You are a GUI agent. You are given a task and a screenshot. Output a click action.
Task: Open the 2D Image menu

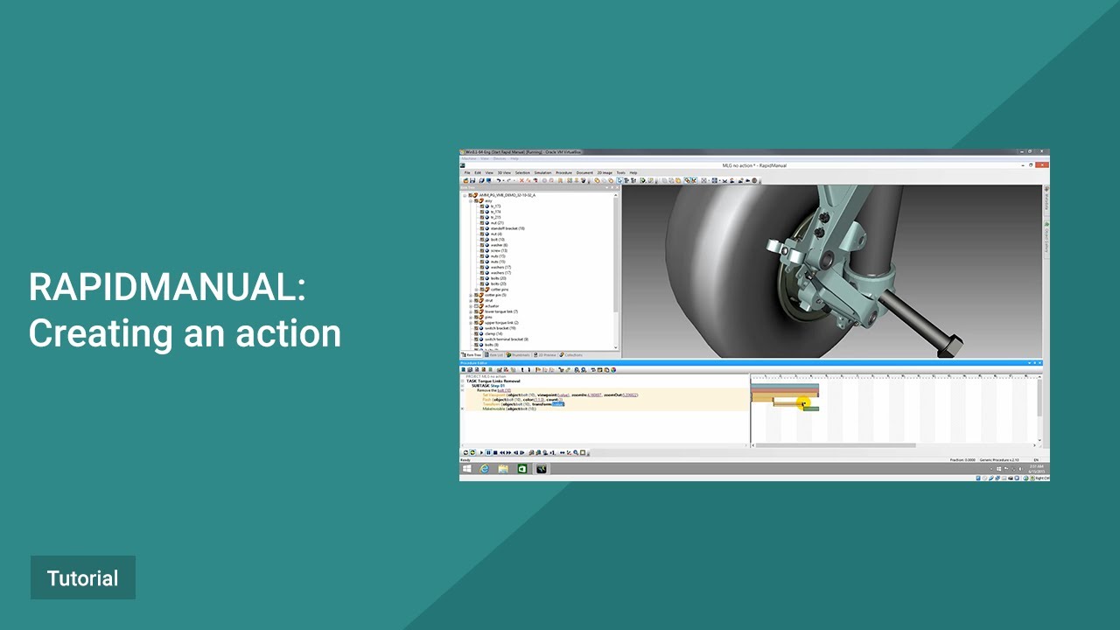pos(605,172)
